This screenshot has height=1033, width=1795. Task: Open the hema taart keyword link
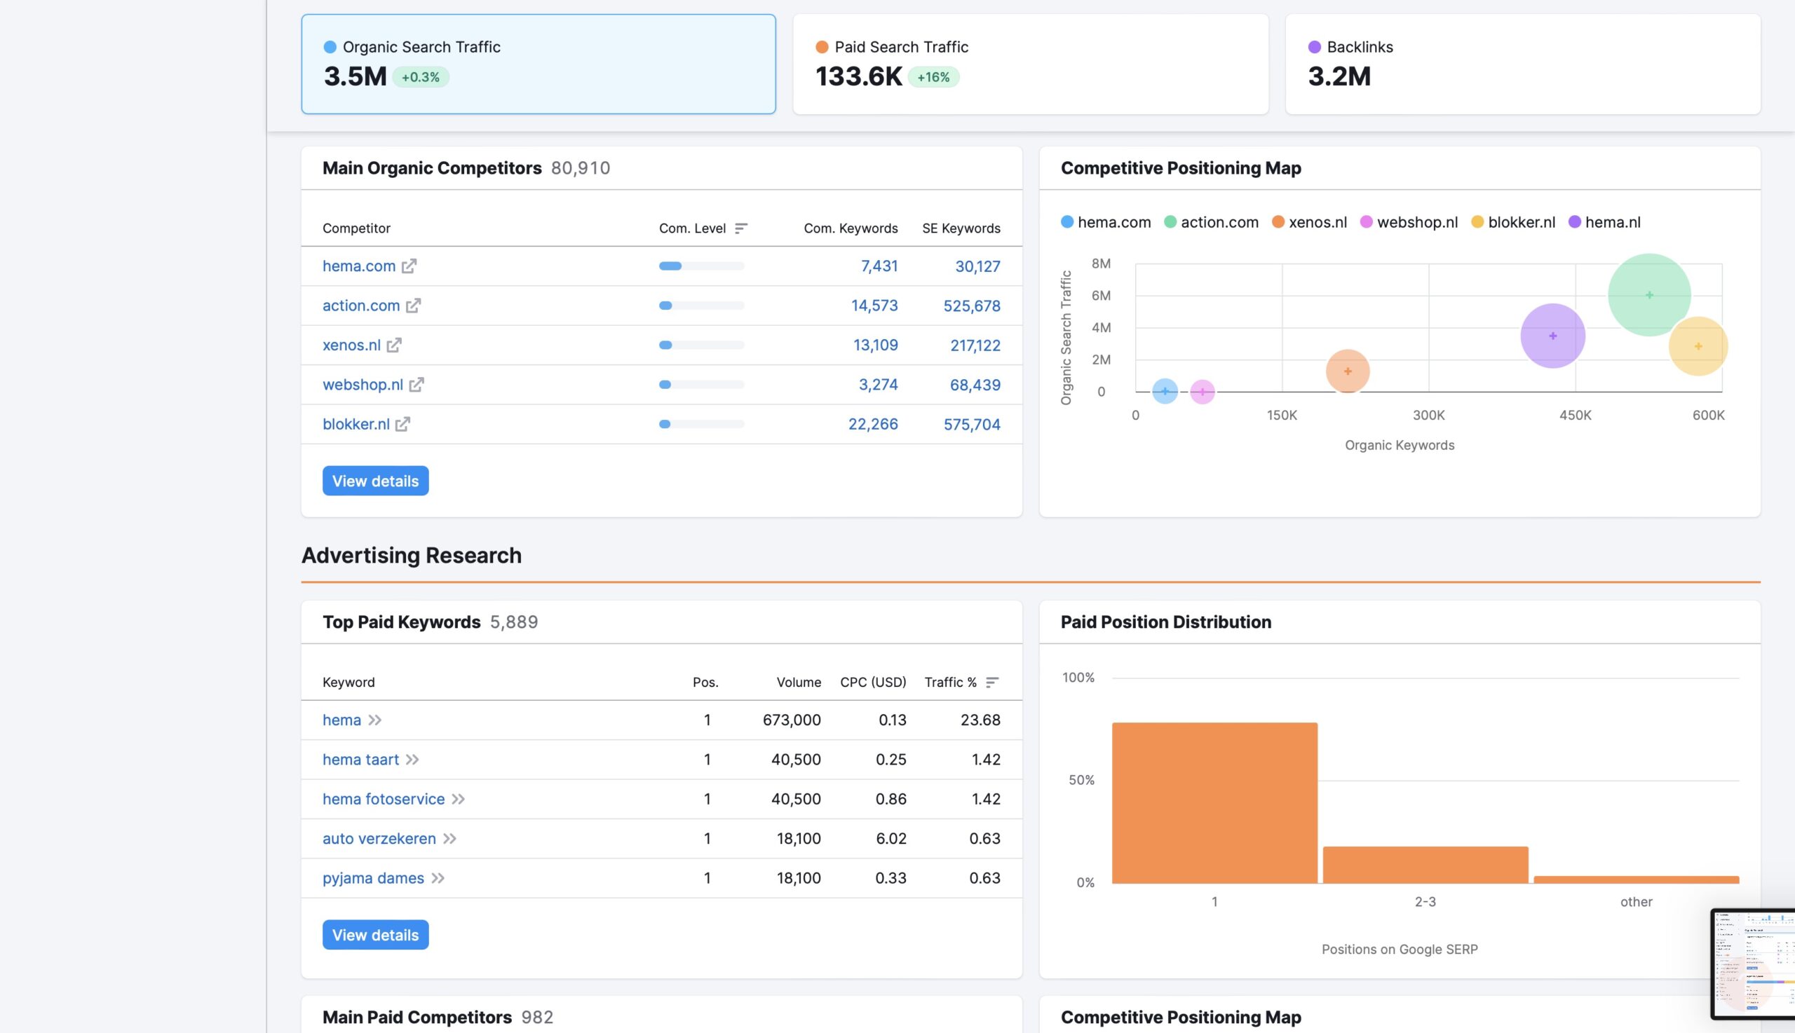point(360,760)
